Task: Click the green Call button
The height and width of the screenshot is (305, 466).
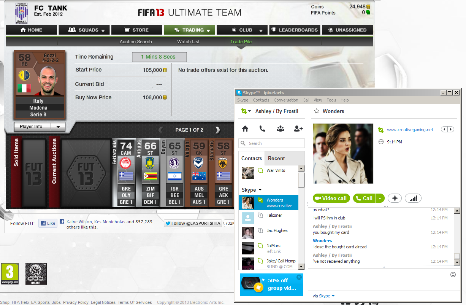Action: 364,198
